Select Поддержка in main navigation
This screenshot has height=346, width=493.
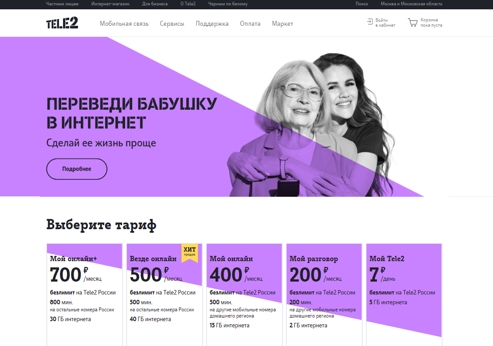[212, 24]
